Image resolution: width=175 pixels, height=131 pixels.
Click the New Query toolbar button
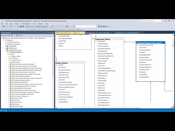(x=30, y=26)
